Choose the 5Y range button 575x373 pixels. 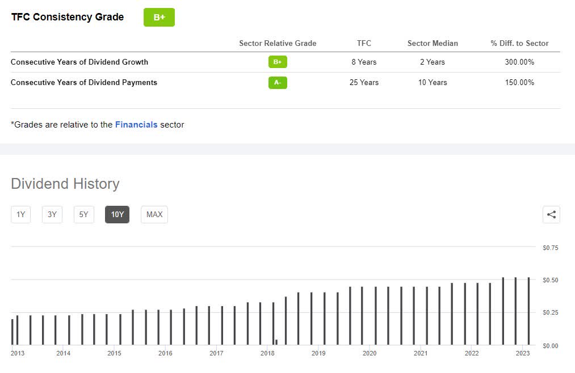click(x=83, y=214)
